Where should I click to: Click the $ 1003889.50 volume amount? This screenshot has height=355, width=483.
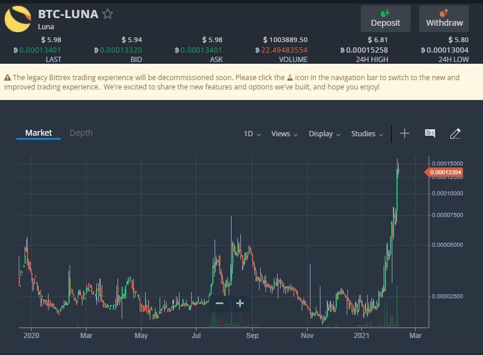pos(285,40)
